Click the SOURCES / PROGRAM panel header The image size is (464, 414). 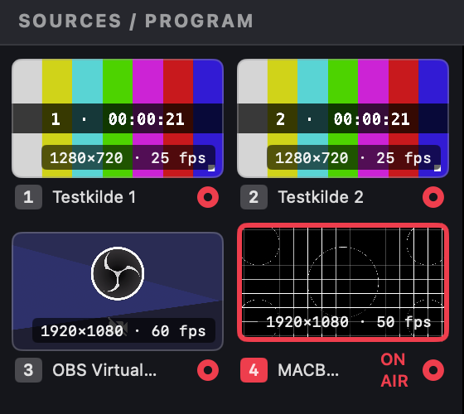coord(136,21)
